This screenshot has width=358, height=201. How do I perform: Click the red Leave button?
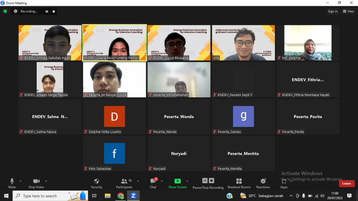point(346,184)
